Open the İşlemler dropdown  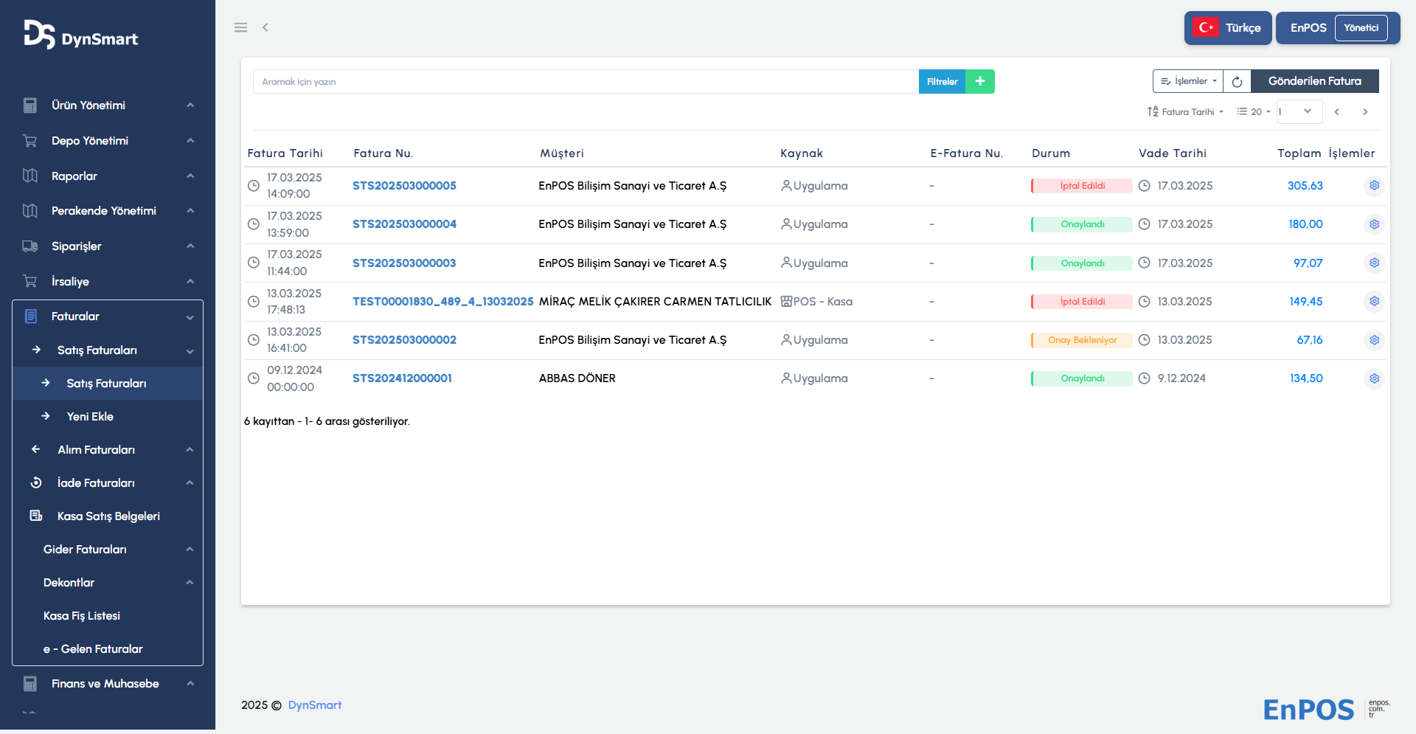point(1187,81)
